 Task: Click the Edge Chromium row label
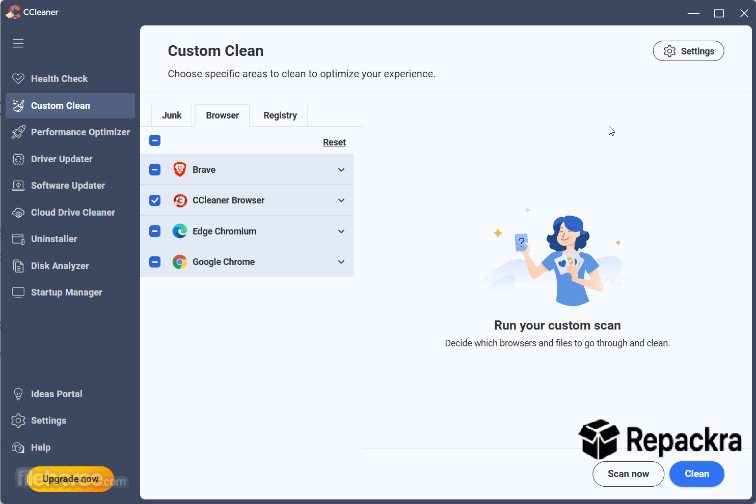pyautogui.click(x=224, y=231)
